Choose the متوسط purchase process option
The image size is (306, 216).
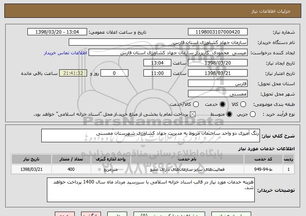pyautogui.click(x=229, y=114)
